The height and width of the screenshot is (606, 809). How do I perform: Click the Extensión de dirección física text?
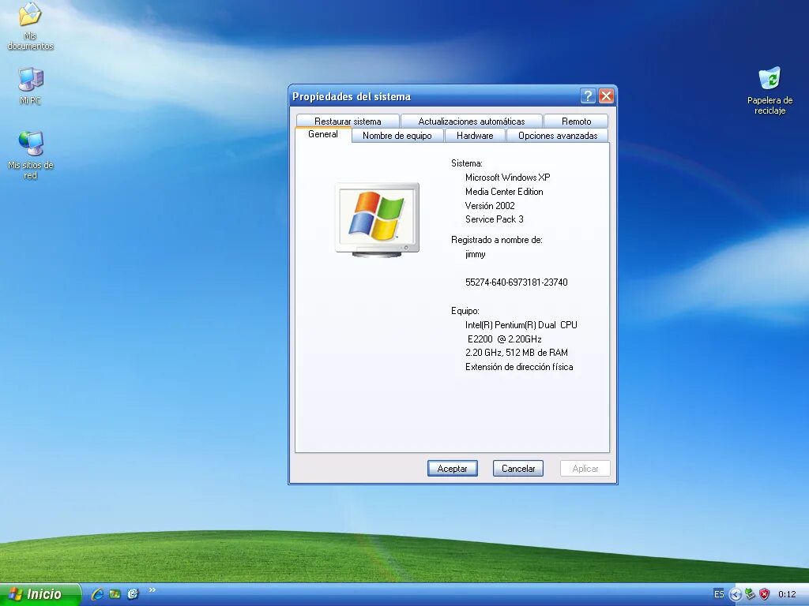519,367
